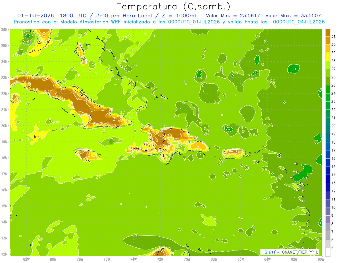Screen dimensions: 341x263
Task: Click the 'Temperatura (C,somb.)' chart title
Action: pos(174,6)
